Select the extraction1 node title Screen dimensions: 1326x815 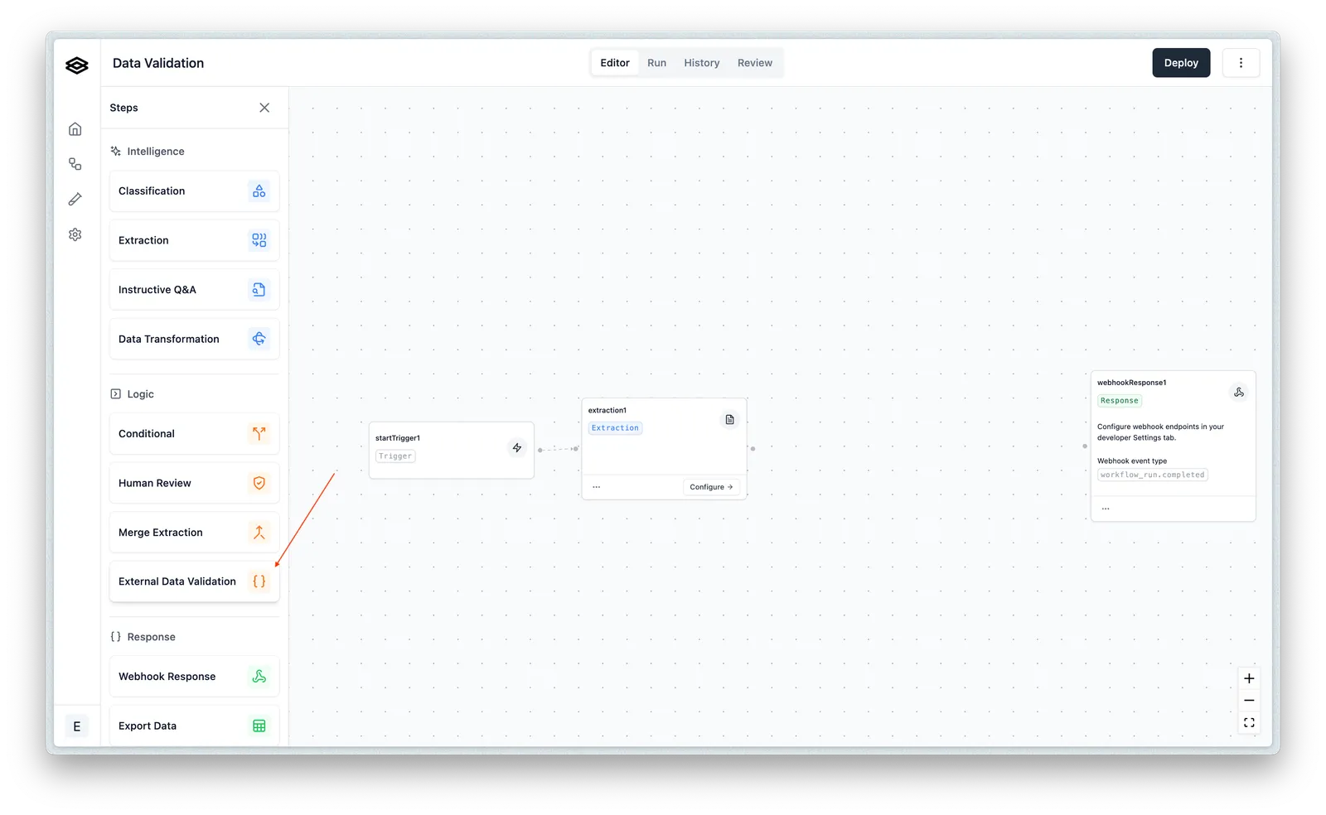pos(607,410)
